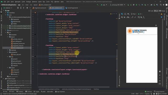Collapse the java folder
Image resolution: width=168 pixels, height=95 pixels.
pyautogui.click(x=6, y=15)
